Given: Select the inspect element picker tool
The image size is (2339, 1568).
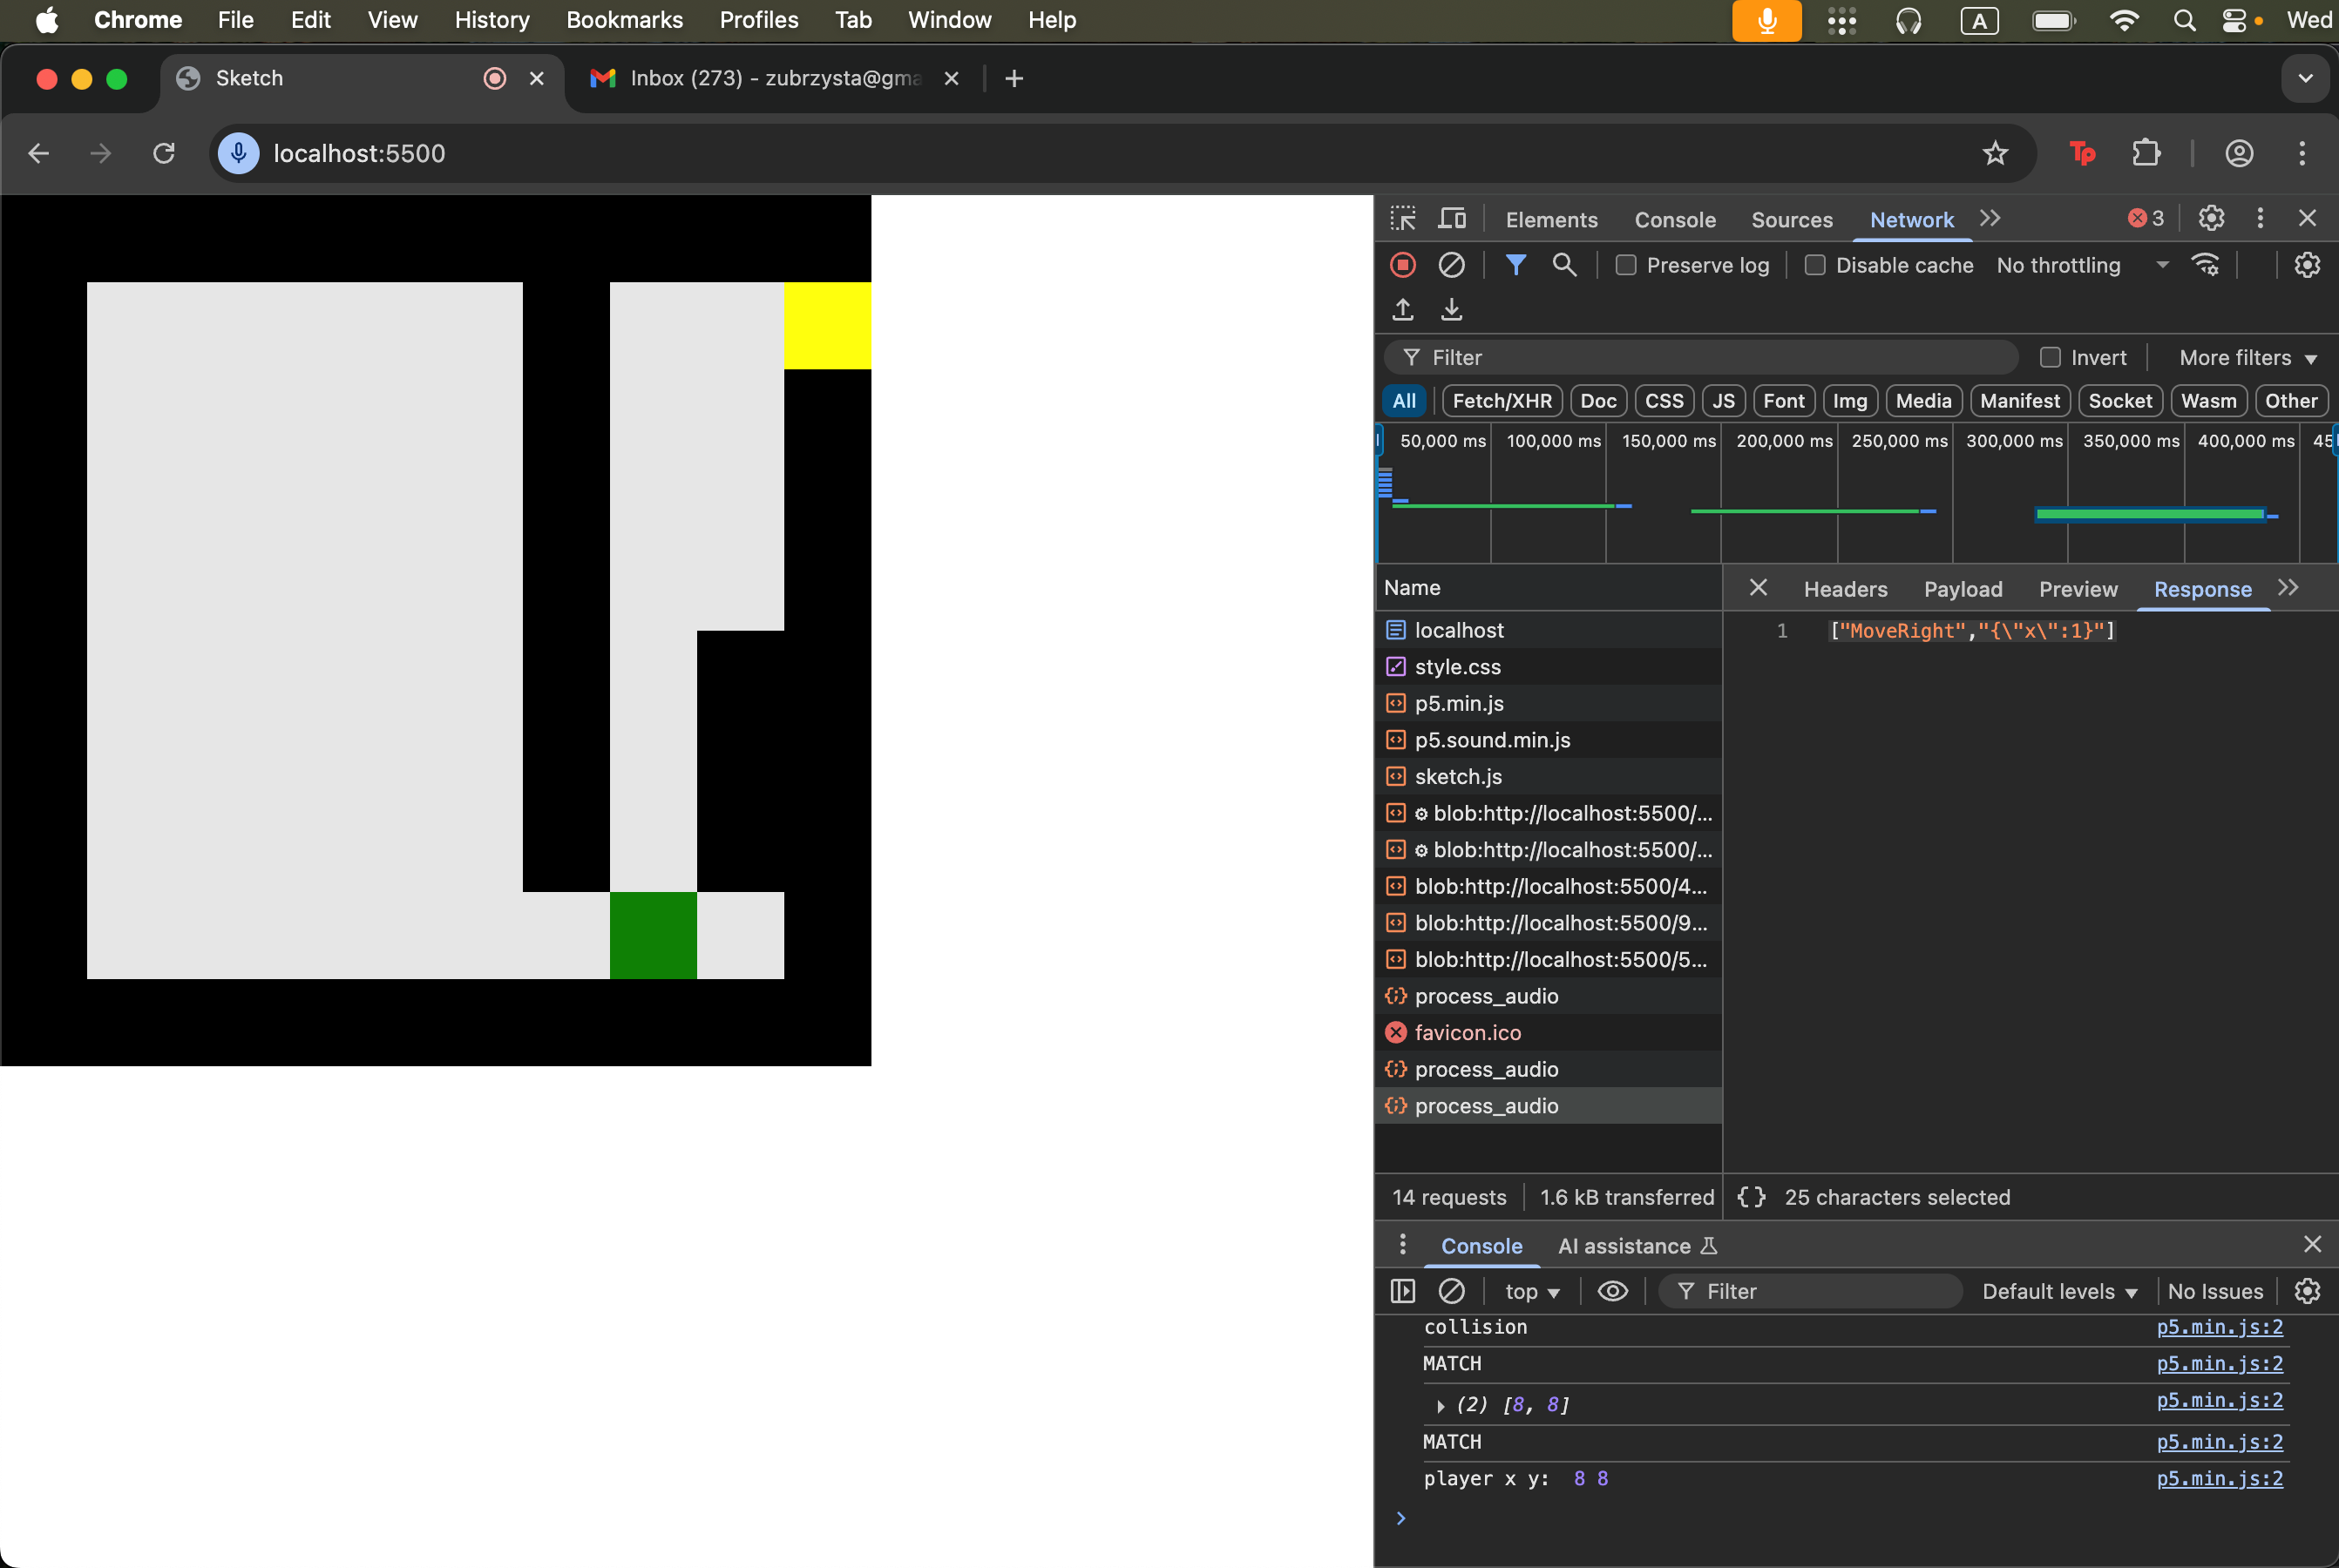Looking at the screenshot, I should point(1402,219).
